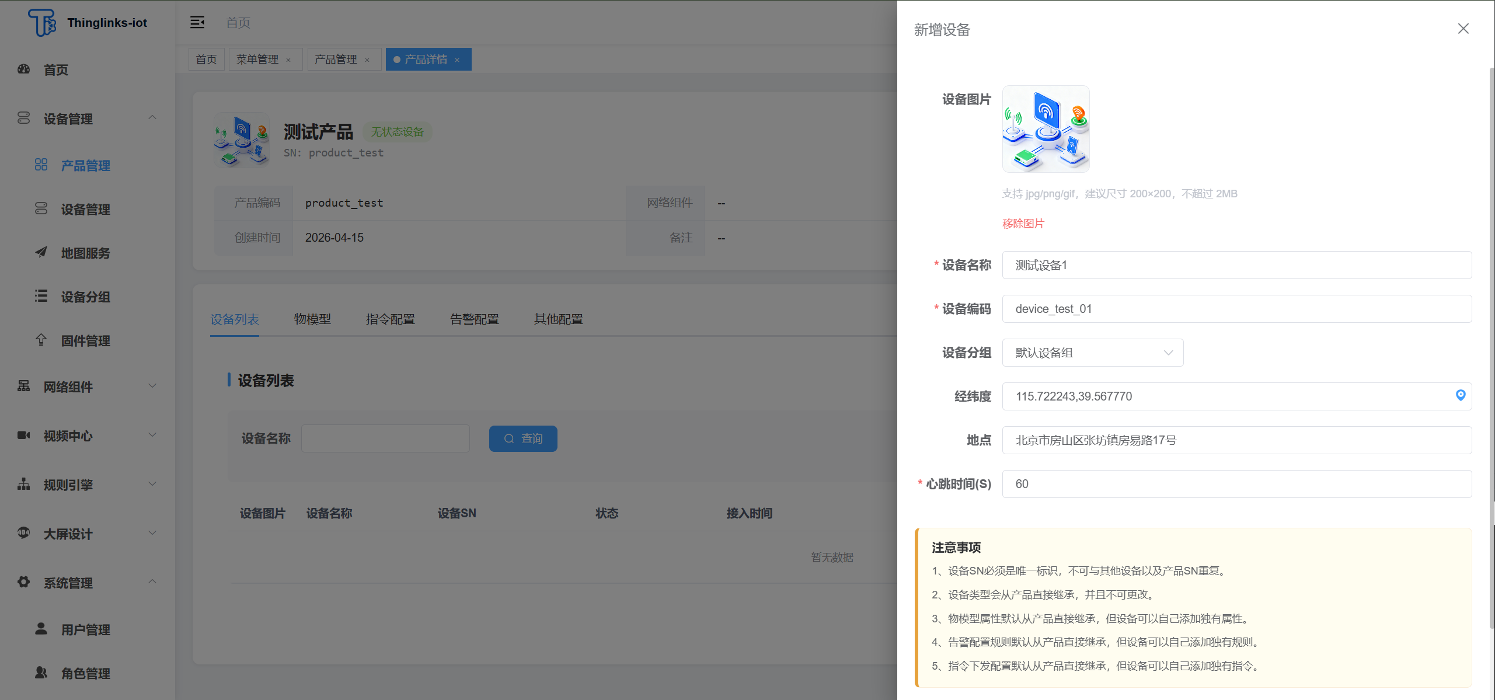Click the Thinglinks-iot logo icon
This screenshot has height=700, width=1495.
point(42,23)
